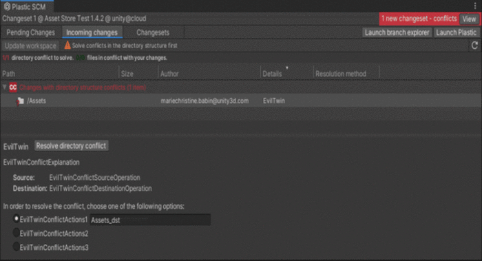Screen dimensions: 482x261
Task: Open the Changesets tab
Action: (x=153, y=32)
